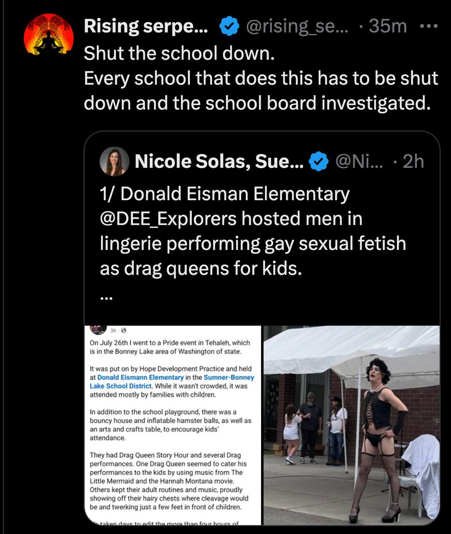451x534 pixels.
Task: Expand quoted tweet via the trailing ellipsis
Action: coord(106,297)
